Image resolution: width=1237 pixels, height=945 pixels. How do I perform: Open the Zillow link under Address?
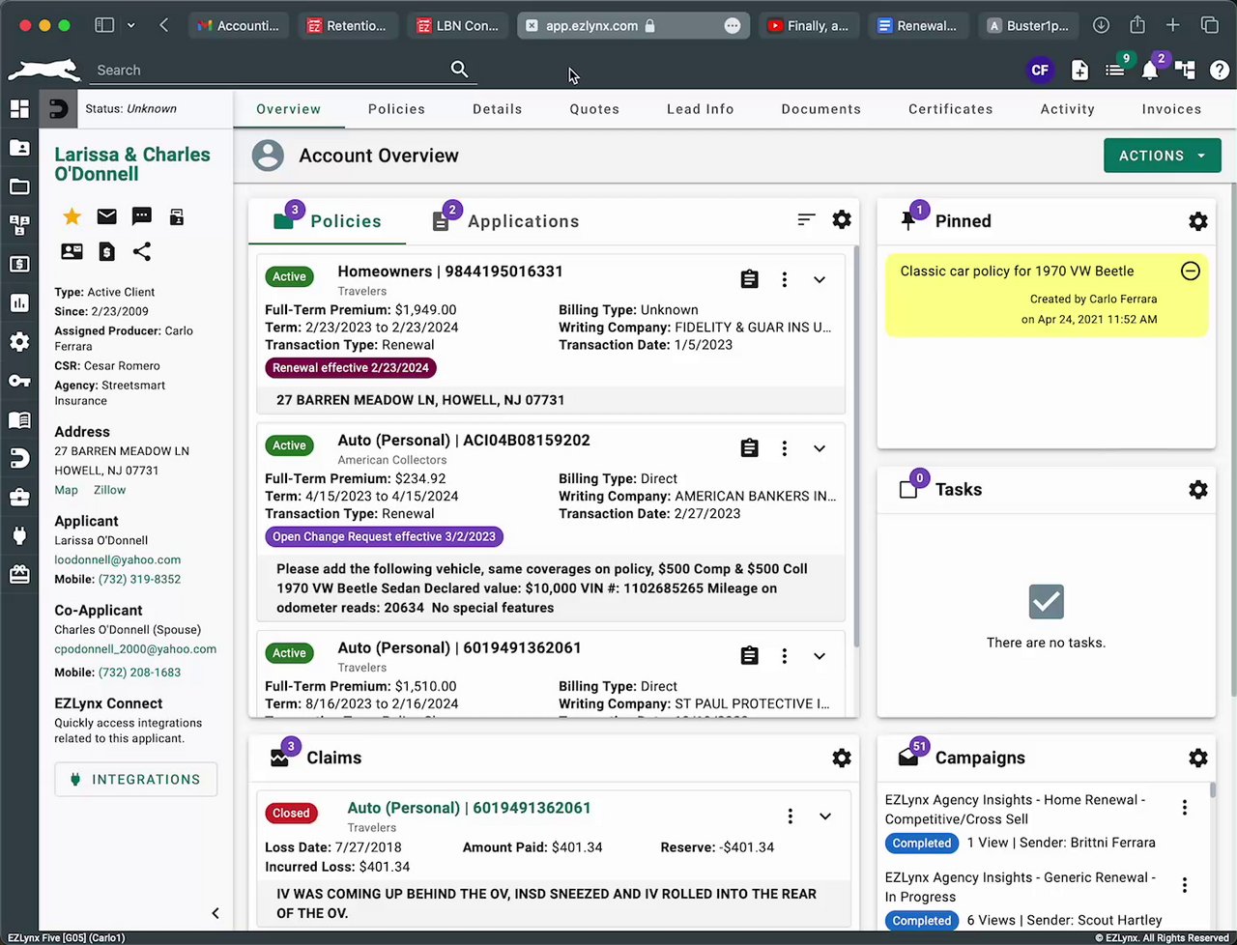click(x=110, y=490)
